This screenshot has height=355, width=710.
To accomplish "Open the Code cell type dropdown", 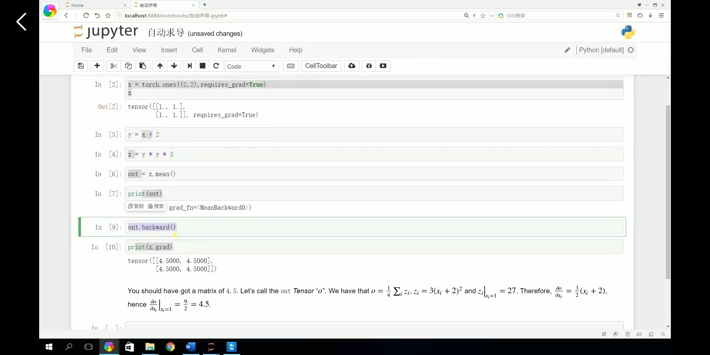I will [251, 66].
